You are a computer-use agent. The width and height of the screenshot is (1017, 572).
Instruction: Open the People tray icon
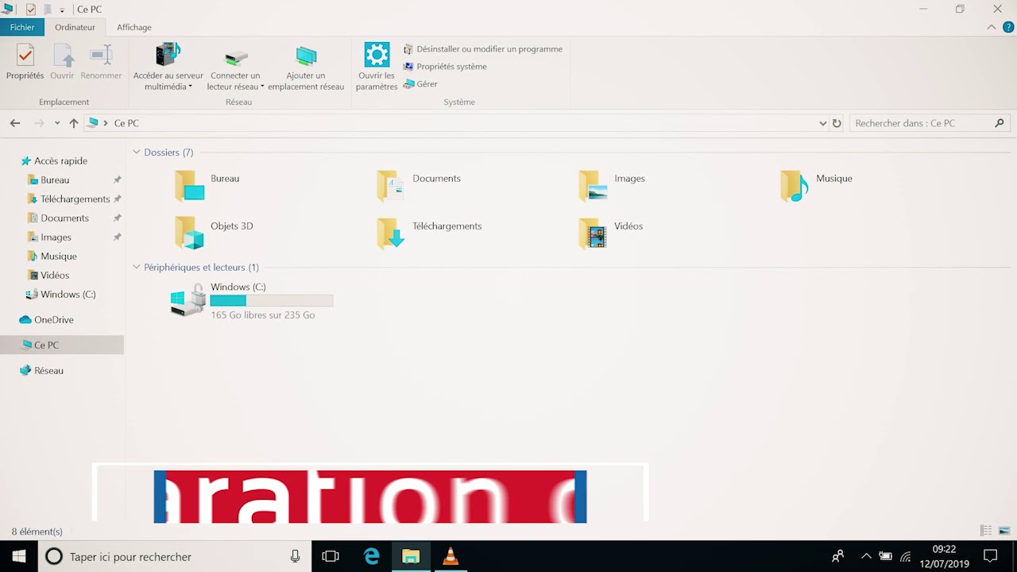(837, 557)
